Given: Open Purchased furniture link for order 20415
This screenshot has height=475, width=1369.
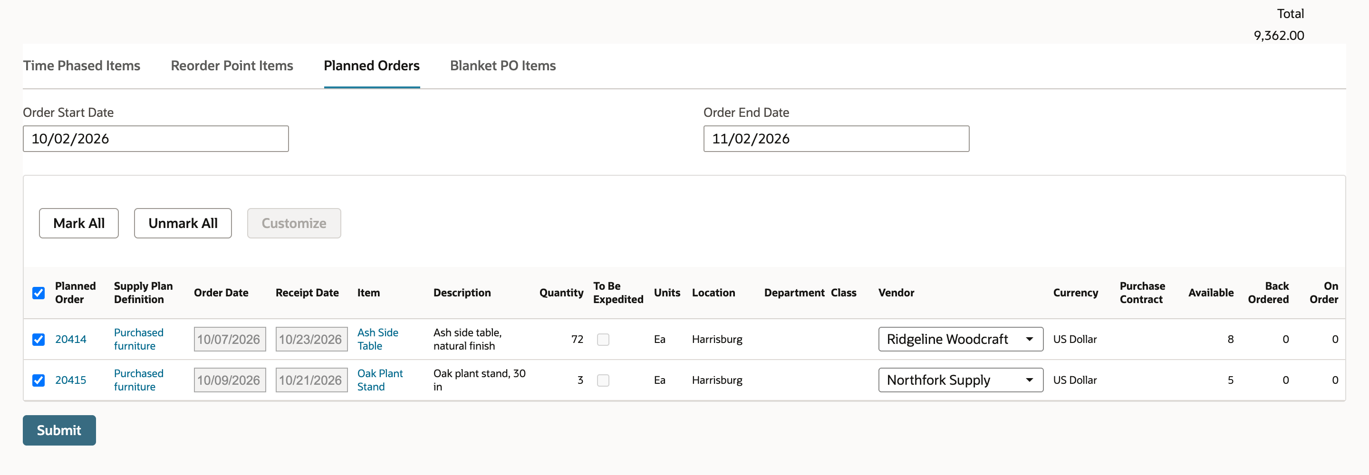Looking at the screenshot, I should (x=139, y=380).
